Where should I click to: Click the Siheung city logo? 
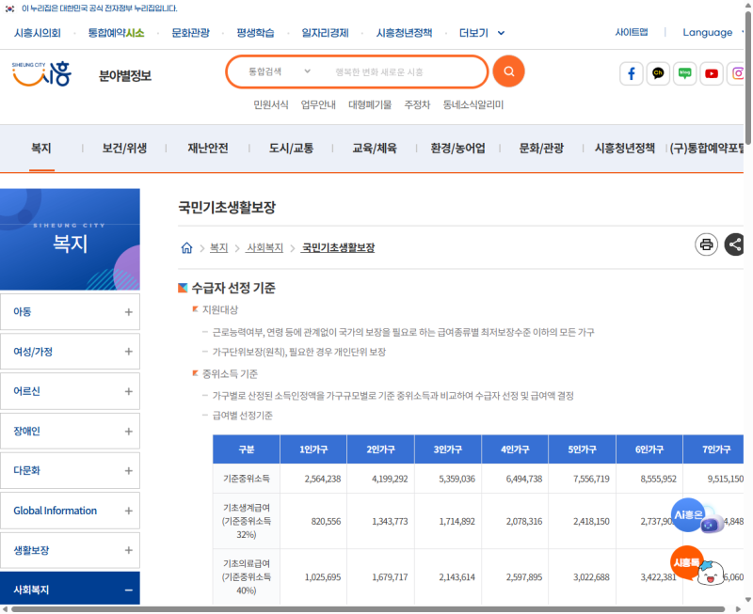[x=41, y=74]
